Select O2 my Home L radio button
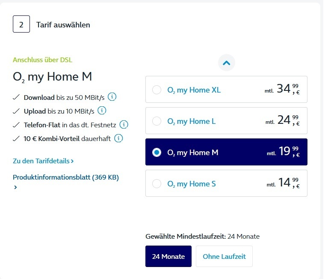This screenshot has height=279, width=325. [x=157, y=121]
